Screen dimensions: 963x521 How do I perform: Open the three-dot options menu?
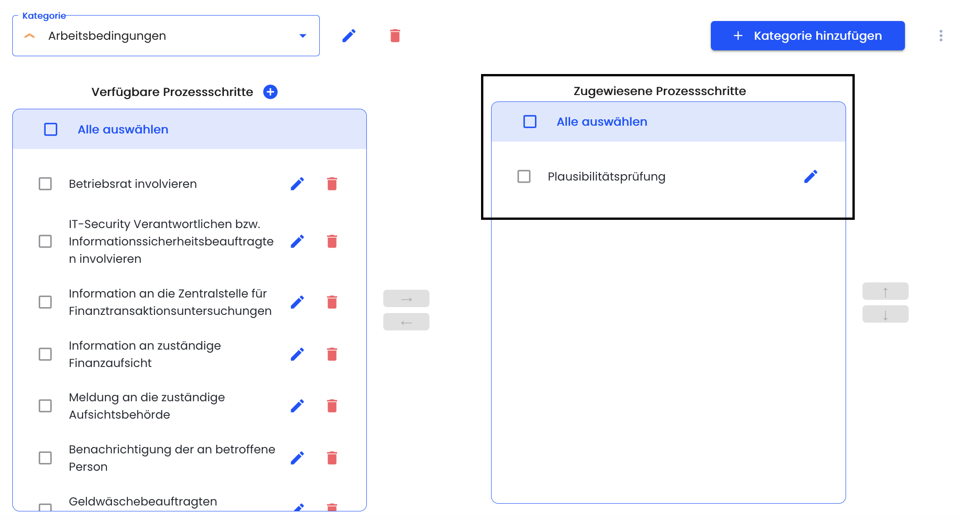click(x=941, y=36)
